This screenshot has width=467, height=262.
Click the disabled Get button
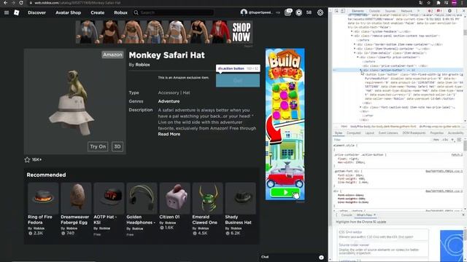[x=238, y=81]
